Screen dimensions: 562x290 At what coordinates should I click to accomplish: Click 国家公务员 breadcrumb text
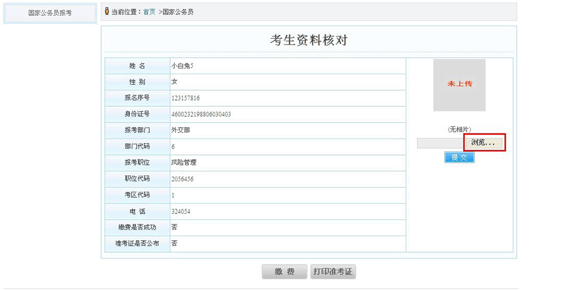(178, 12)
